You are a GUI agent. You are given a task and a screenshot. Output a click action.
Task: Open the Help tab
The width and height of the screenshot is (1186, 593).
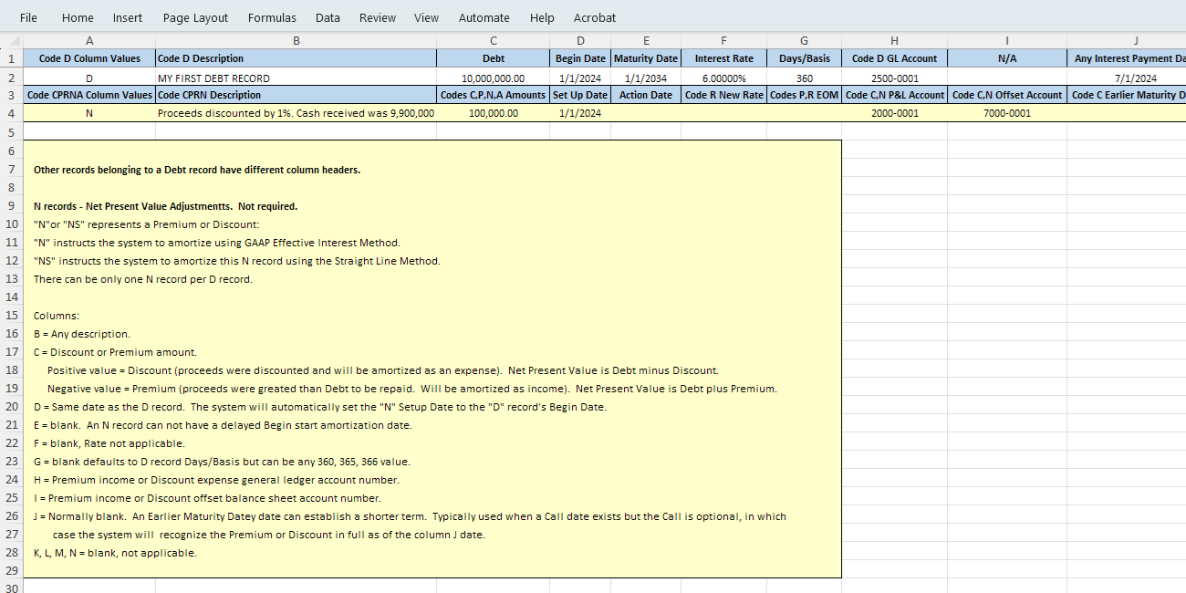tap(542, 17)
